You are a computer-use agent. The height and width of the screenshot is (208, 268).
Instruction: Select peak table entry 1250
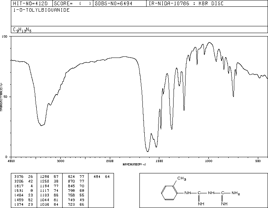coord(49,181)
